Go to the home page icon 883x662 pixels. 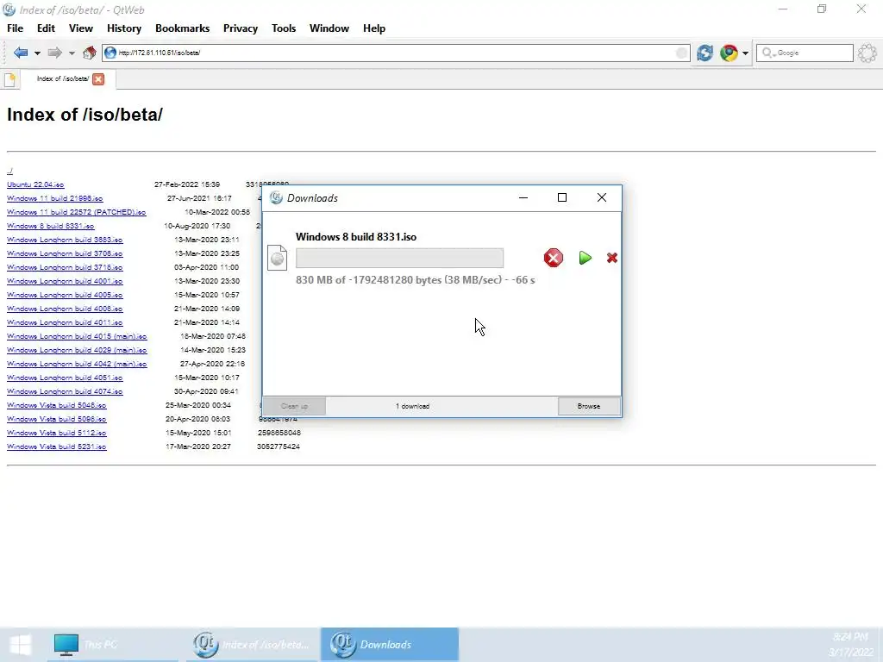click(89, 53)
